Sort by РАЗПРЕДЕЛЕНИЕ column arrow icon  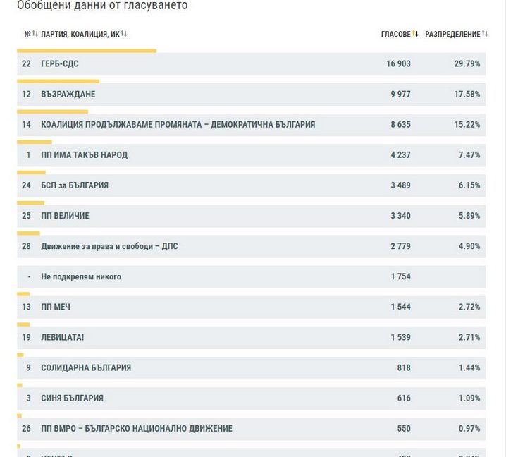[485, 34]
